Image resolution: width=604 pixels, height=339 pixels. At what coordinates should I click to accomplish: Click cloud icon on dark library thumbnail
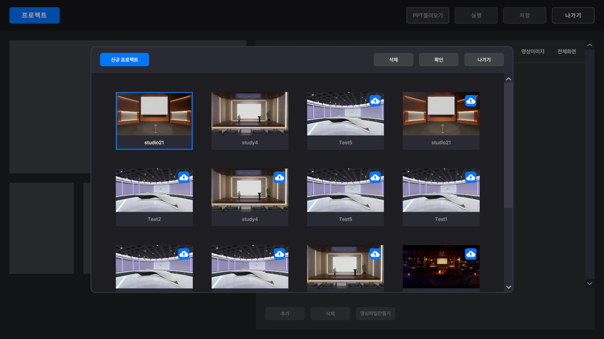471,254
